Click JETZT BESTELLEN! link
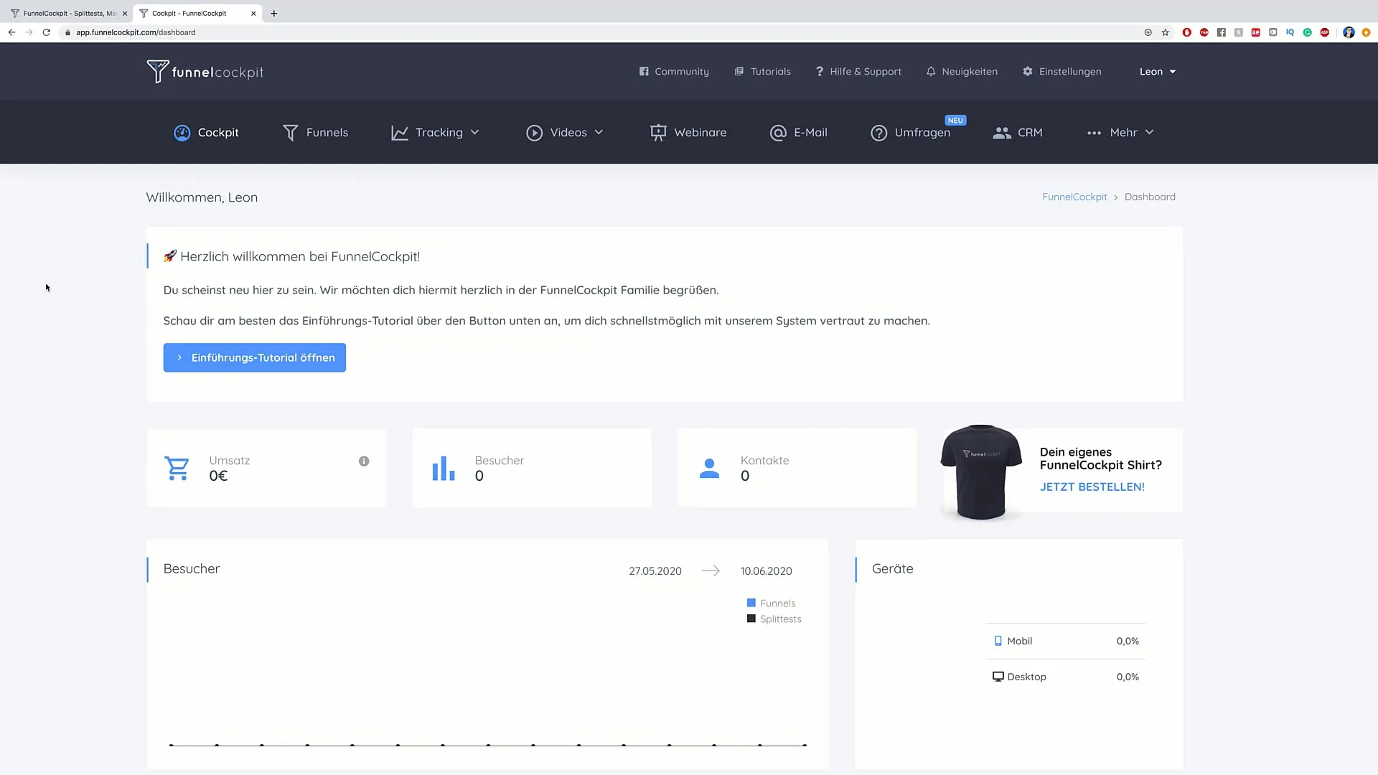The height and width of the screenshot is (775, 1378). [1092, 487]
